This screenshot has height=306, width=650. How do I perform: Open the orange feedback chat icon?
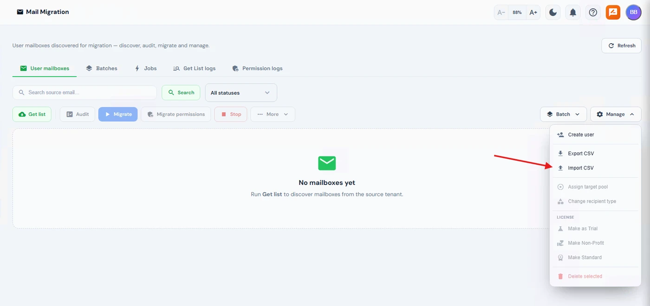[x=613, y=13]
